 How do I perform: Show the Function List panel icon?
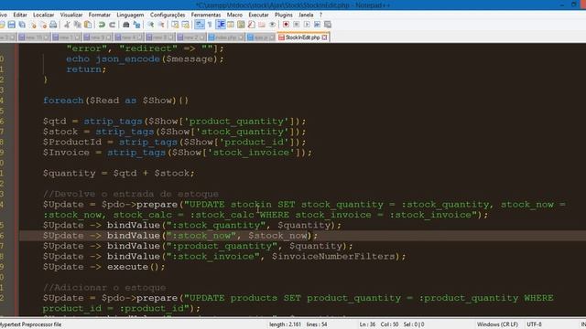252,25
